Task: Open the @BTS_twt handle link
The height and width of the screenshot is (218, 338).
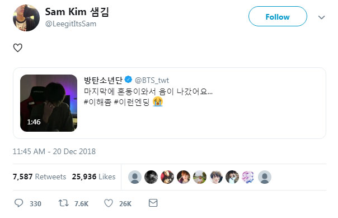Action: pos(152,80)
